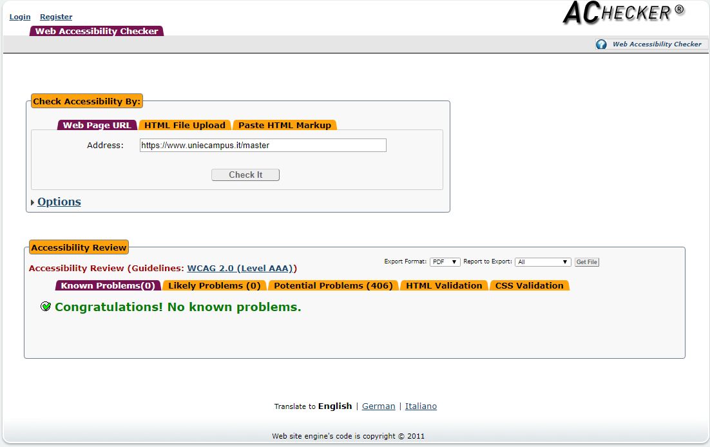Click into the Address URL field

tap(263, 146)
